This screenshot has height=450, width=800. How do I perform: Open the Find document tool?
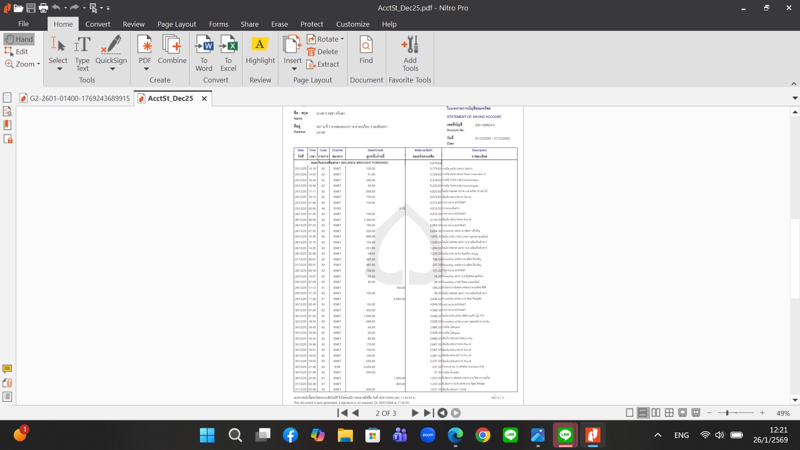pos(366,50)
